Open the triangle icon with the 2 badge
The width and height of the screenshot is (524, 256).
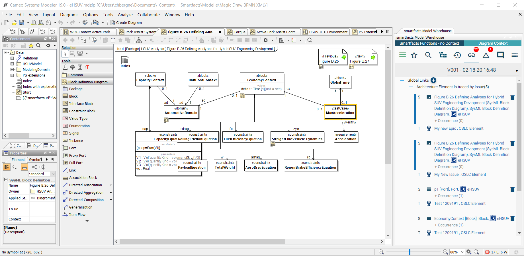pos(486,55)
